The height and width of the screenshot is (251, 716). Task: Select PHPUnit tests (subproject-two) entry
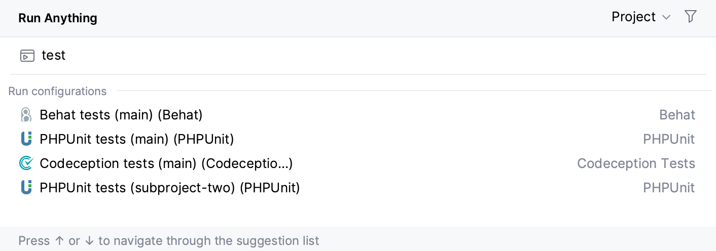coord(170,188)
